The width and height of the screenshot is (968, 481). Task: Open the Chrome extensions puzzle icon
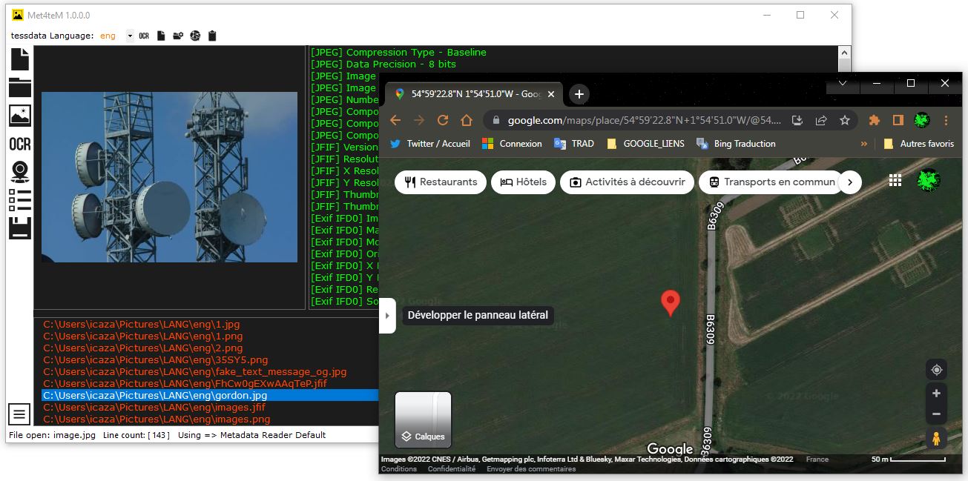(x=874, y=120)
